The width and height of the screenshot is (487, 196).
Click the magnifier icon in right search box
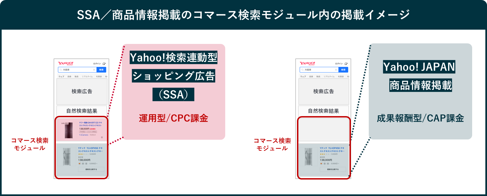[x=302, y=70]
